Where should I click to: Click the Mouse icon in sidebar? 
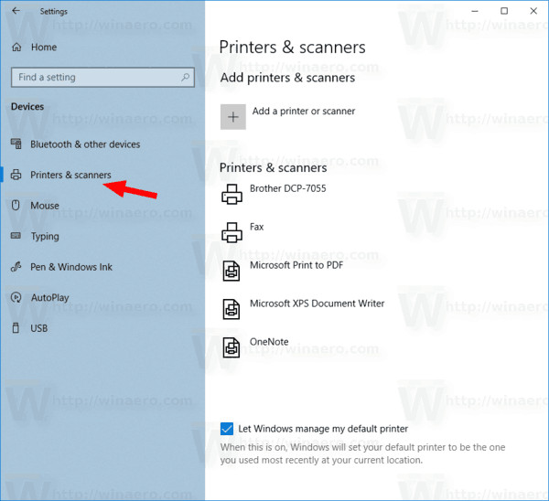(x=16, y=205)
